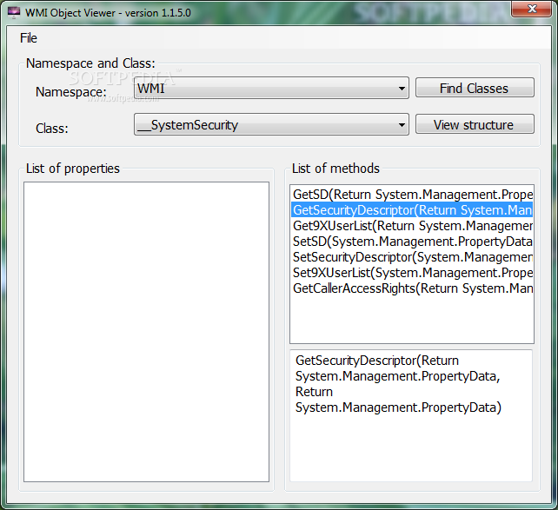Expand the Namespace combo box showing WMI
This screenshot has width=558, height=510.
coord(271,88)
